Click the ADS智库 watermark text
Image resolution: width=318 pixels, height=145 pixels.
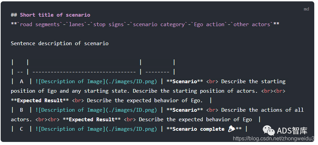click(x=292, y=131)
